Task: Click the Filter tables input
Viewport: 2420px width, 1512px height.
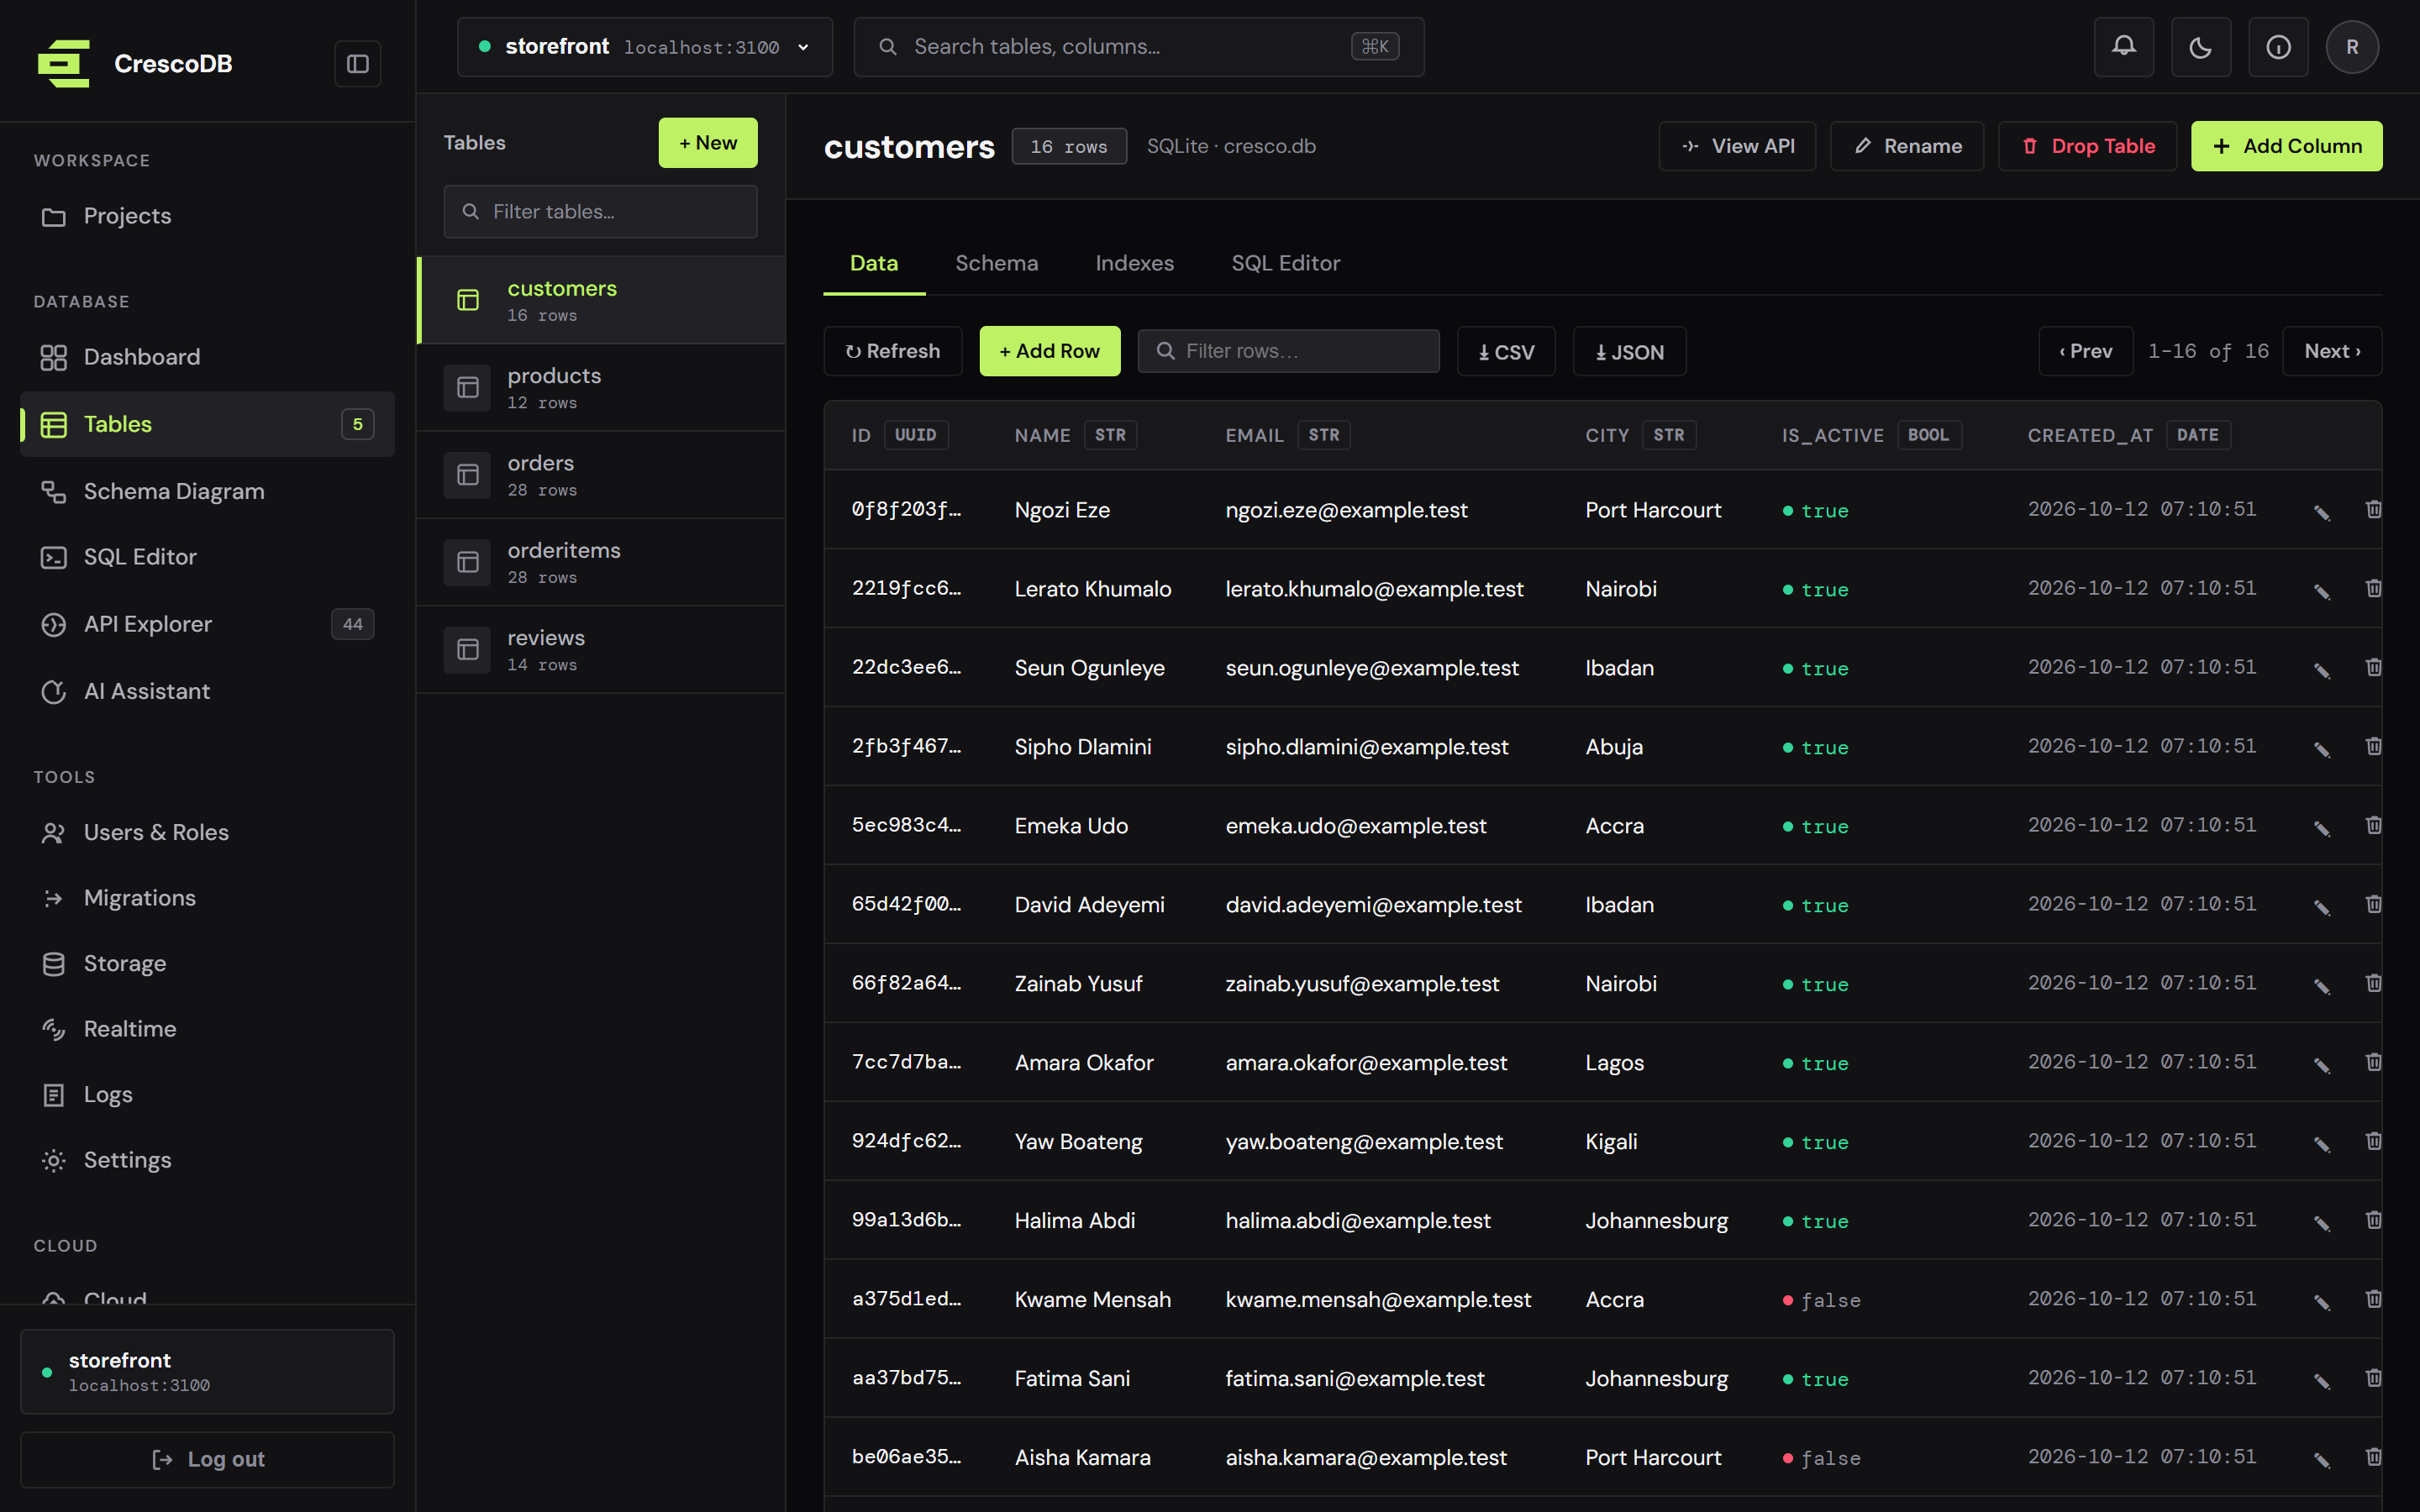Action: [x=600, y=211]
